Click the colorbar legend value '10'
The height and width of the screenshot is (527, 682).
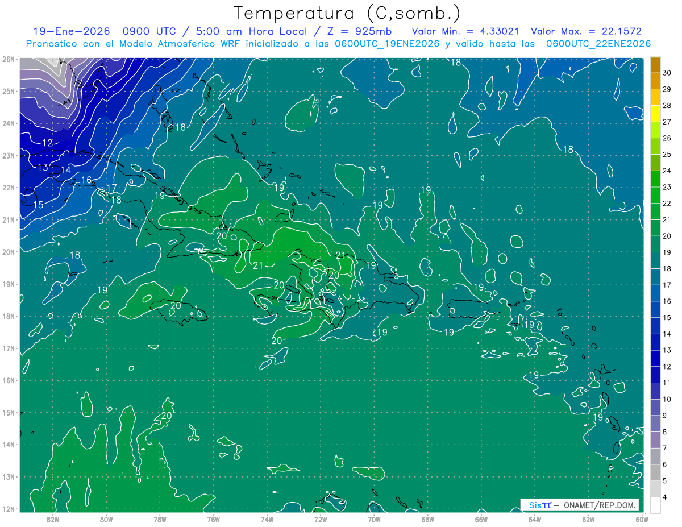(x=668, y=399)
